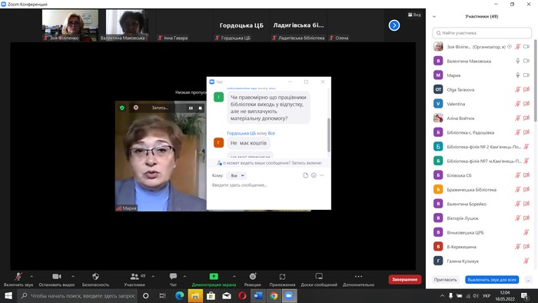This screenshot has height=303, width=538.
Task: Click muted mic icon for Аліна Войтюк
Action: 518,118
